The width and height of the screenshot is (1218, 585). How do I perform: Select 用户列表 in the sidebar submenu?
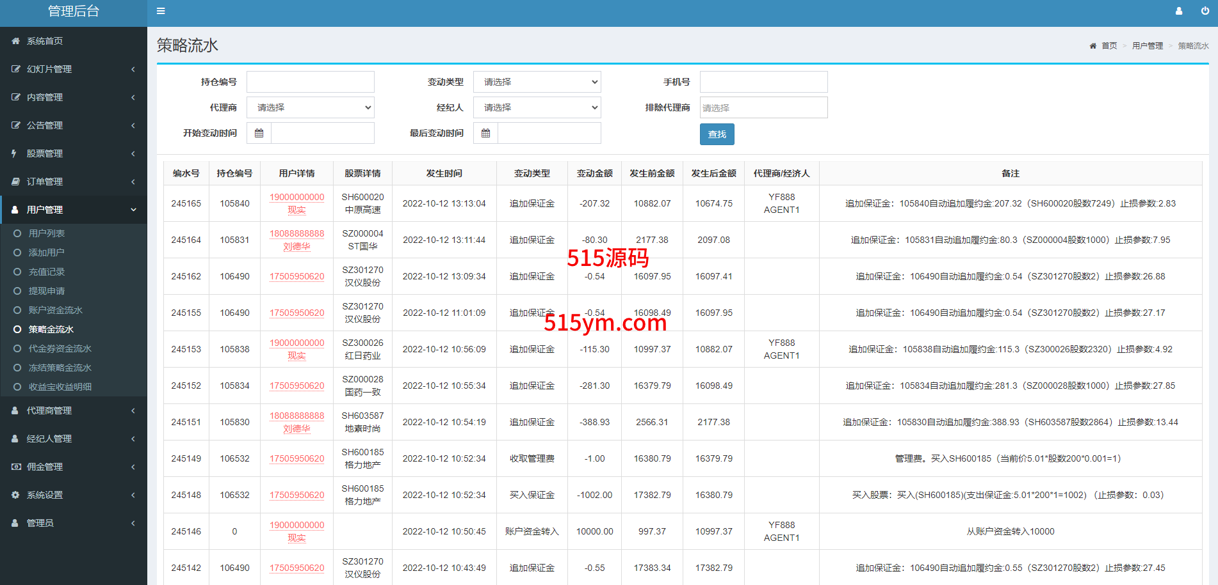pyautogui.click(x=46, y=233)
